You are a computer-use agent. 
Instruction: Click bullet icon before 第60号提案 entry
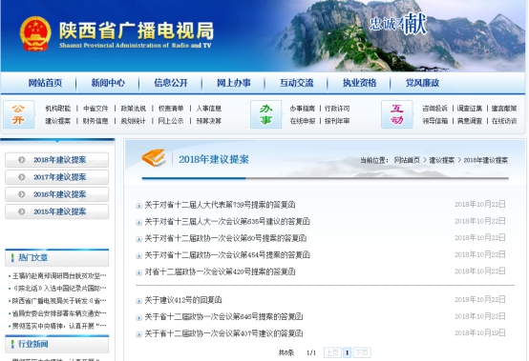click(138, 239)
